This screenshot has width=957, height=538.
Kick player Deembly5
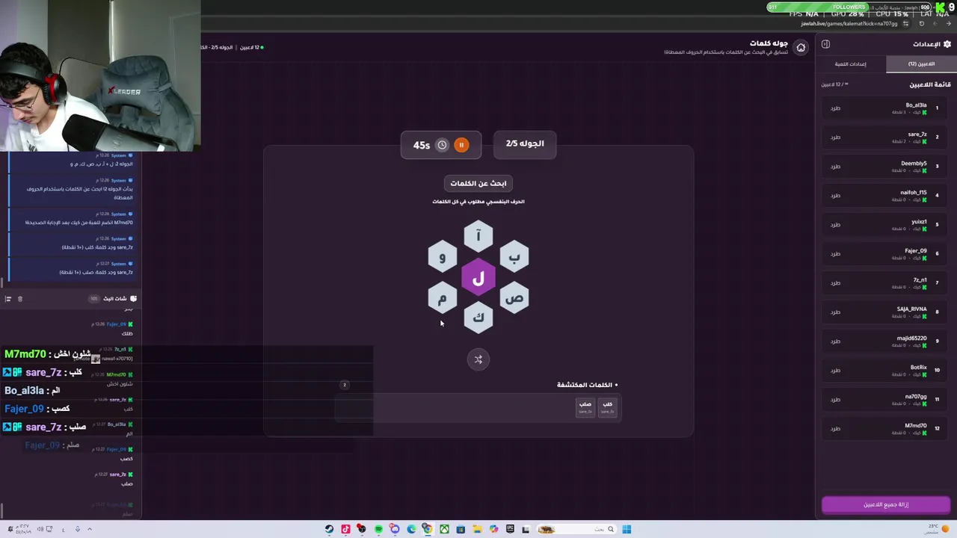[x=835, y=167]
